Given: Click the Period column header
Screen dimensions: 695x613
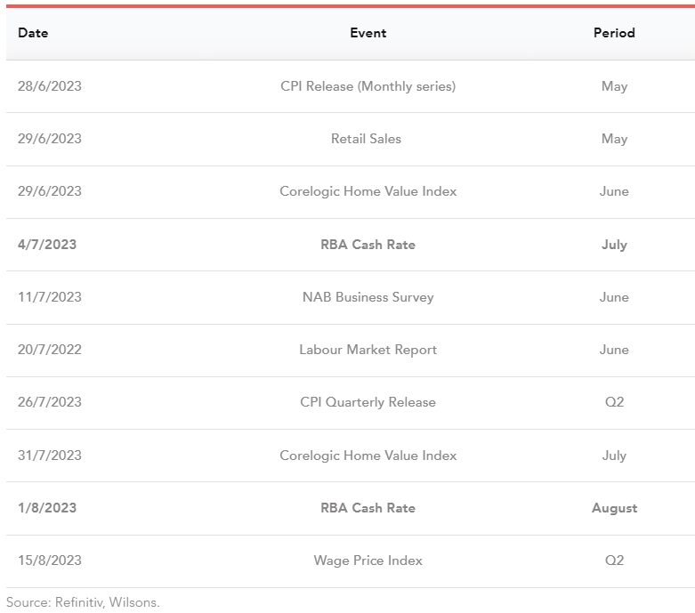Looking at the screenshot, I should [x=614, y=33].
